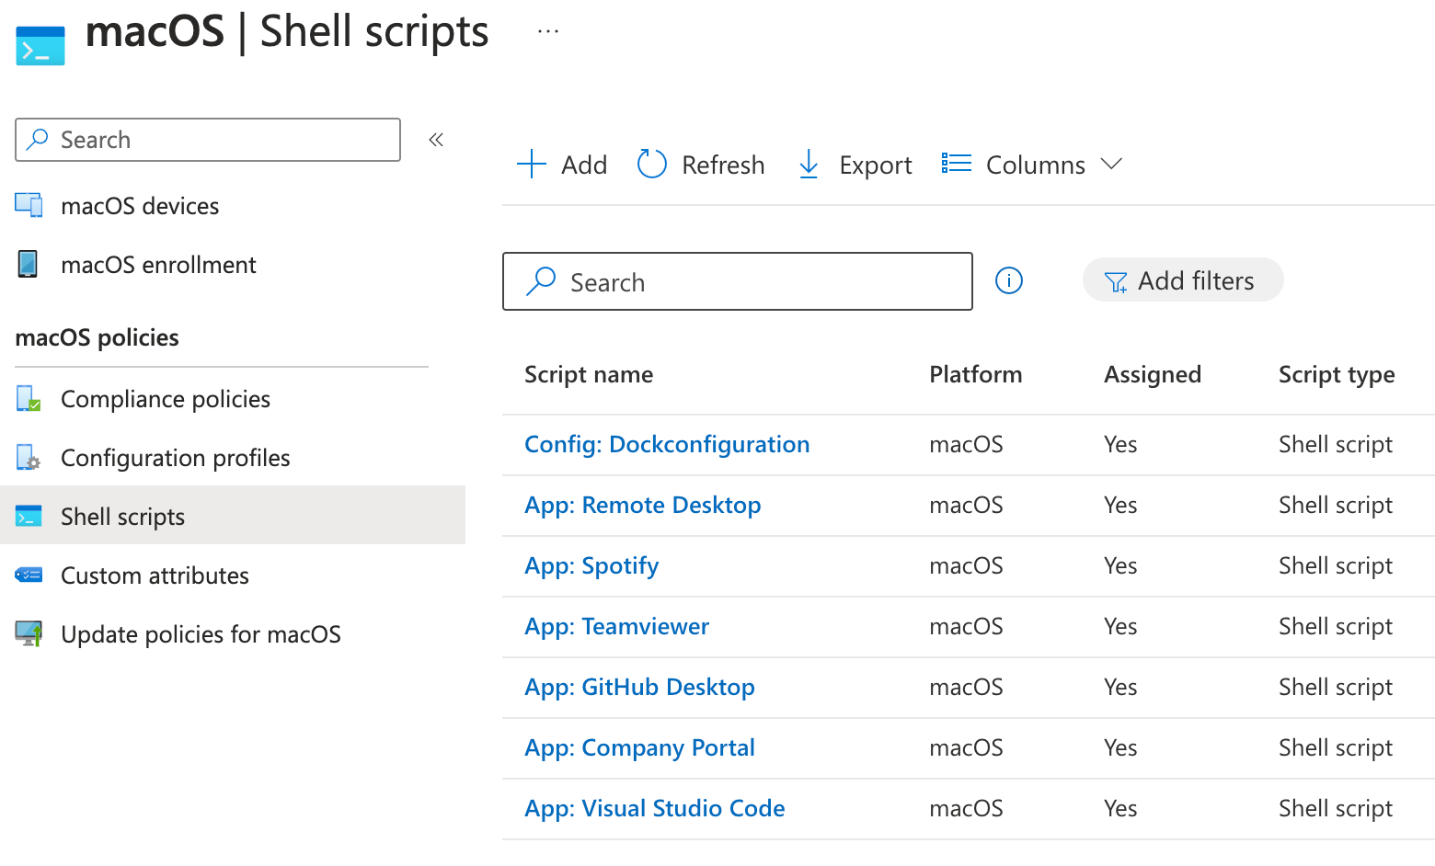Click the Refresh circular arrow icon
1435x866 pixels.
pyautogui.click(x=652, y=165)
